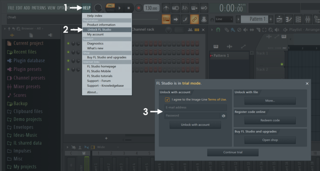The width and height of the screenshot is (320, 171).
Task: Enable loop recording icon
Action: click(204, 8)
